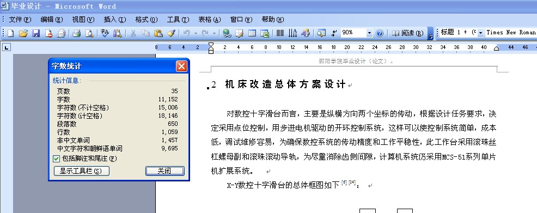
Task: Click the Columns layout icon
Action: pos(280,33)
